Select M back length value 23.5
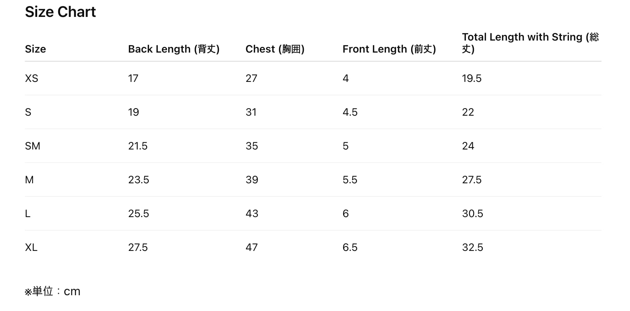This screenshot has width=630, height=311. tap(139, 180)
